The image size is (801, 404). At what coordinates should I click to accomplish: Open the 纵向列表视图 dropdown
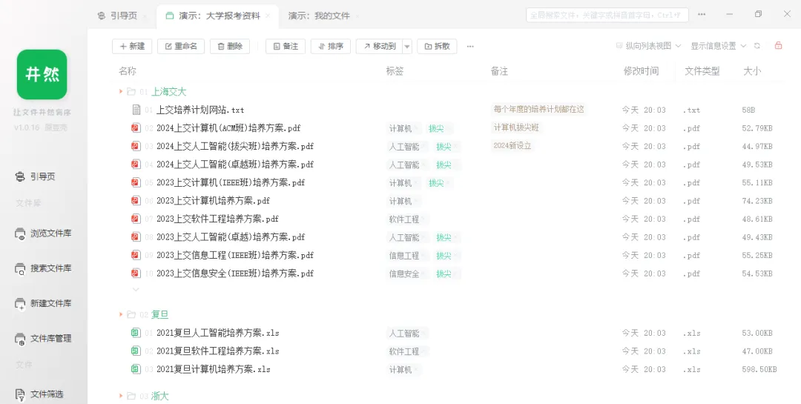pyautogui.click(x=648, y=46)
